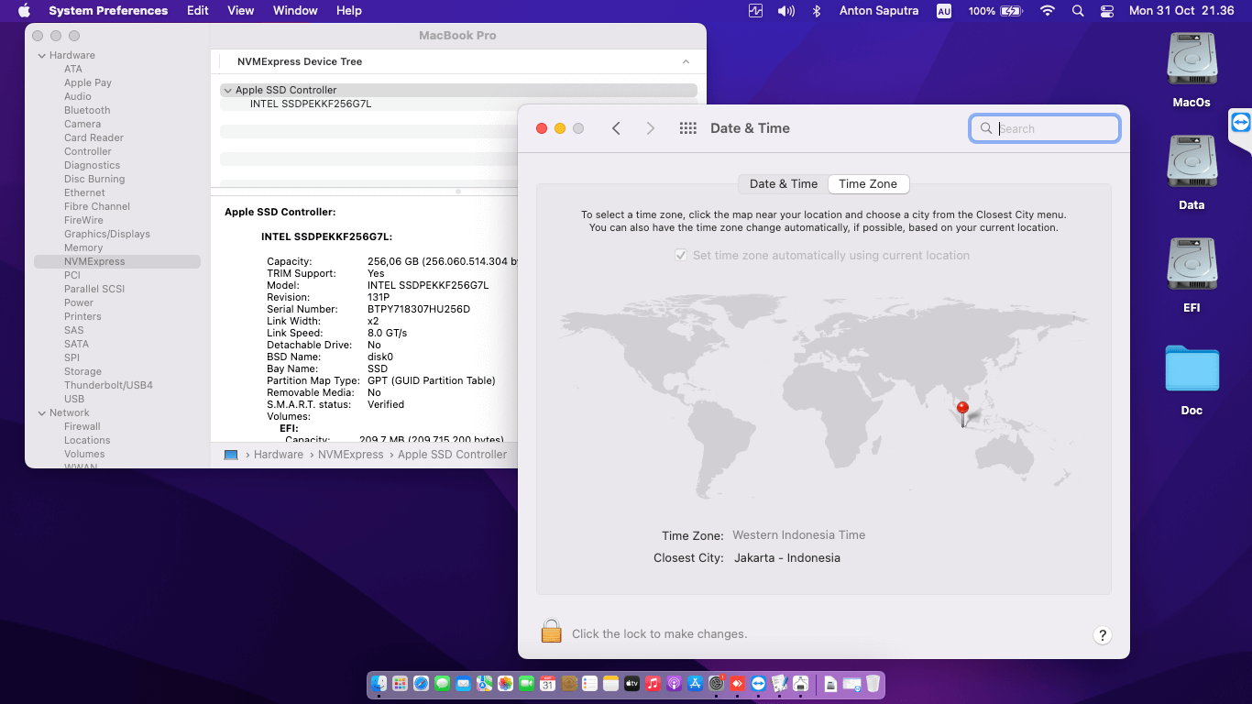Launch Music app from the dock
1252x704 pixels.
point(653,683)
